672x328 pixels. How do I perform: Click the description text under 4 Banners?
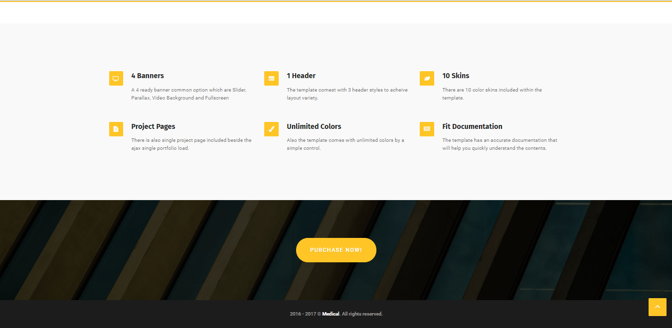coord(188,94)
